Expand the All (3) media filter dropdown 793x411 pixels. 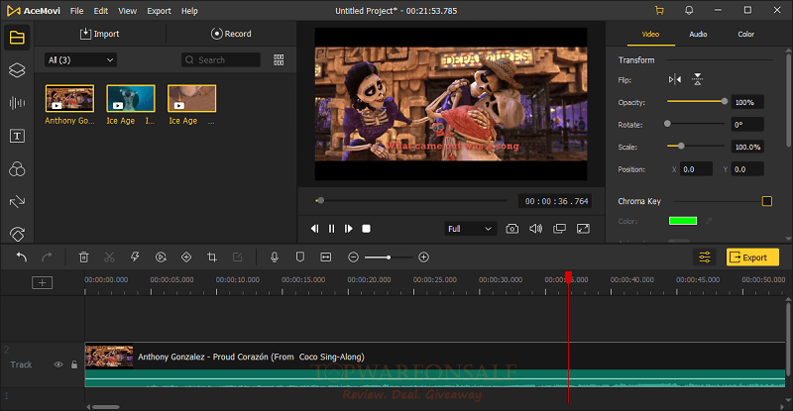coord(81,60)
